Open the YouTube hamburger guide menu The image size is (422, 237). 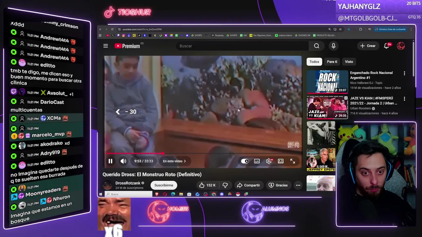tap(105, 46)
